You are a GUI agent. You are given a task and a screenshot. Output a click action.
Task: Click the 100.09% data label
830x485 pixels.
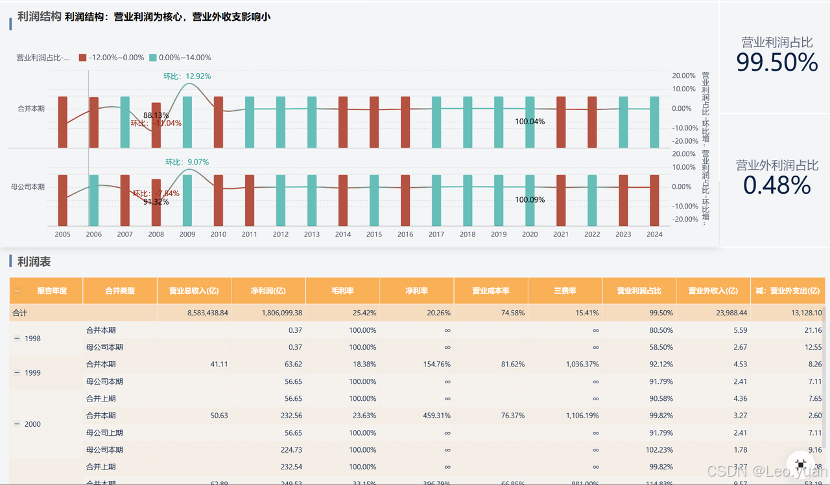click(530, 199)
